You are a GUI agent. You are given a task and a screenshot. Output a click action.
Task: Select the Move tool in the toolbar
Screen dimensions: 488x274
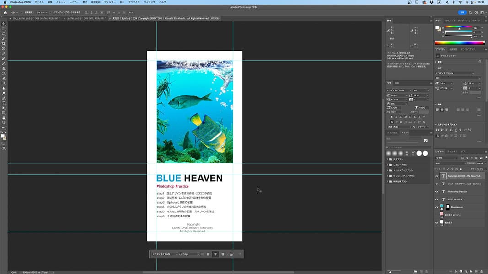point(4,24)
